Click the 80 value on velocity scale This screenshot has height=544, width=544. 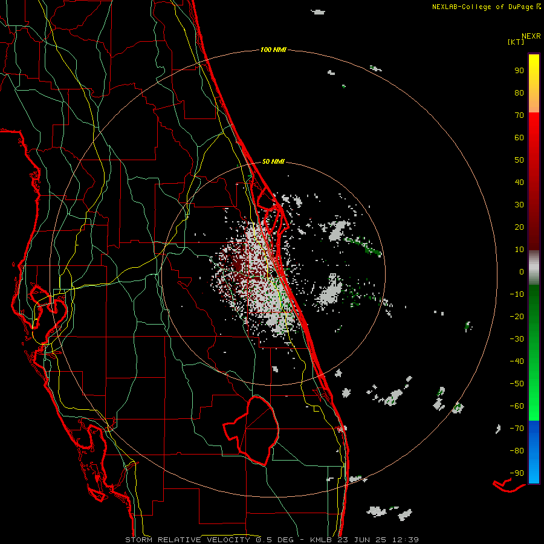click(x=519, y=93)
